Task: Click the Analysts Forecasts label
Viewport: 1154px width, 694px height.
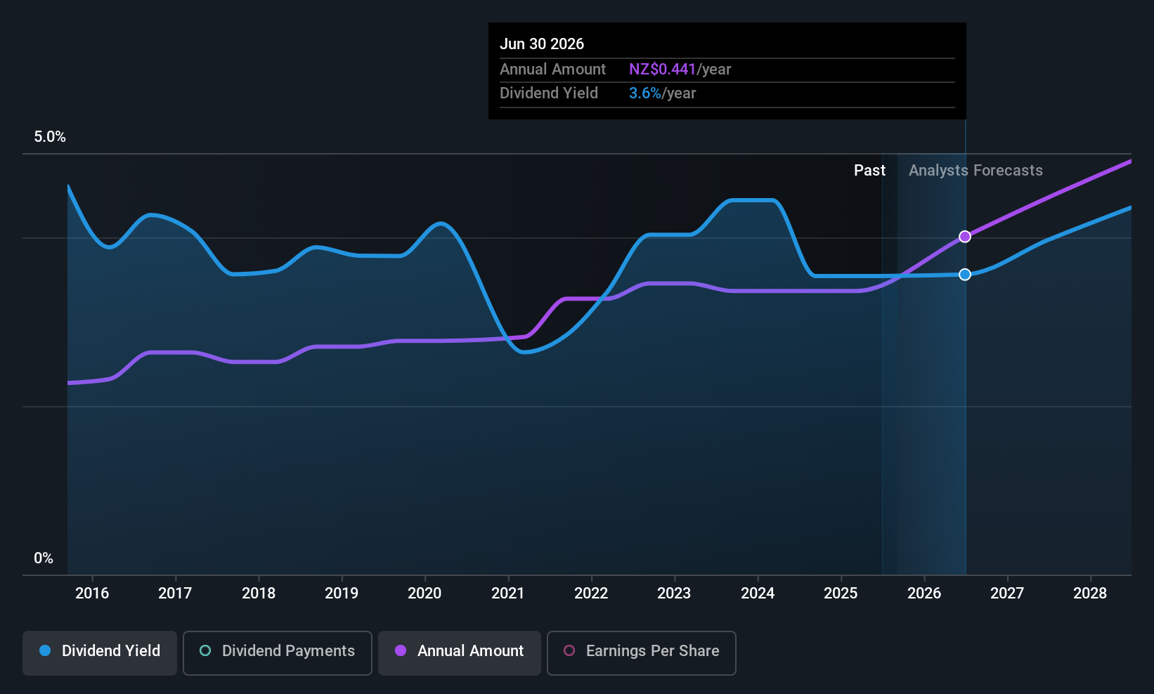Action: [975, 171]
